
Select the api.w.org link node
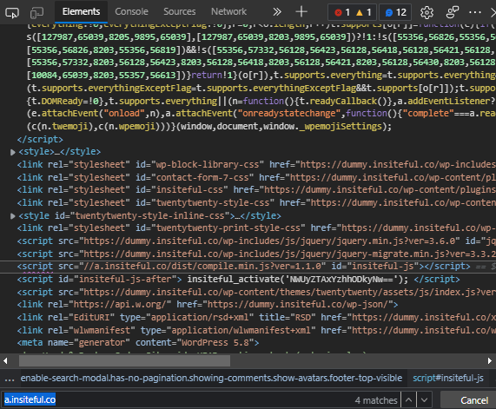point(208,305)
